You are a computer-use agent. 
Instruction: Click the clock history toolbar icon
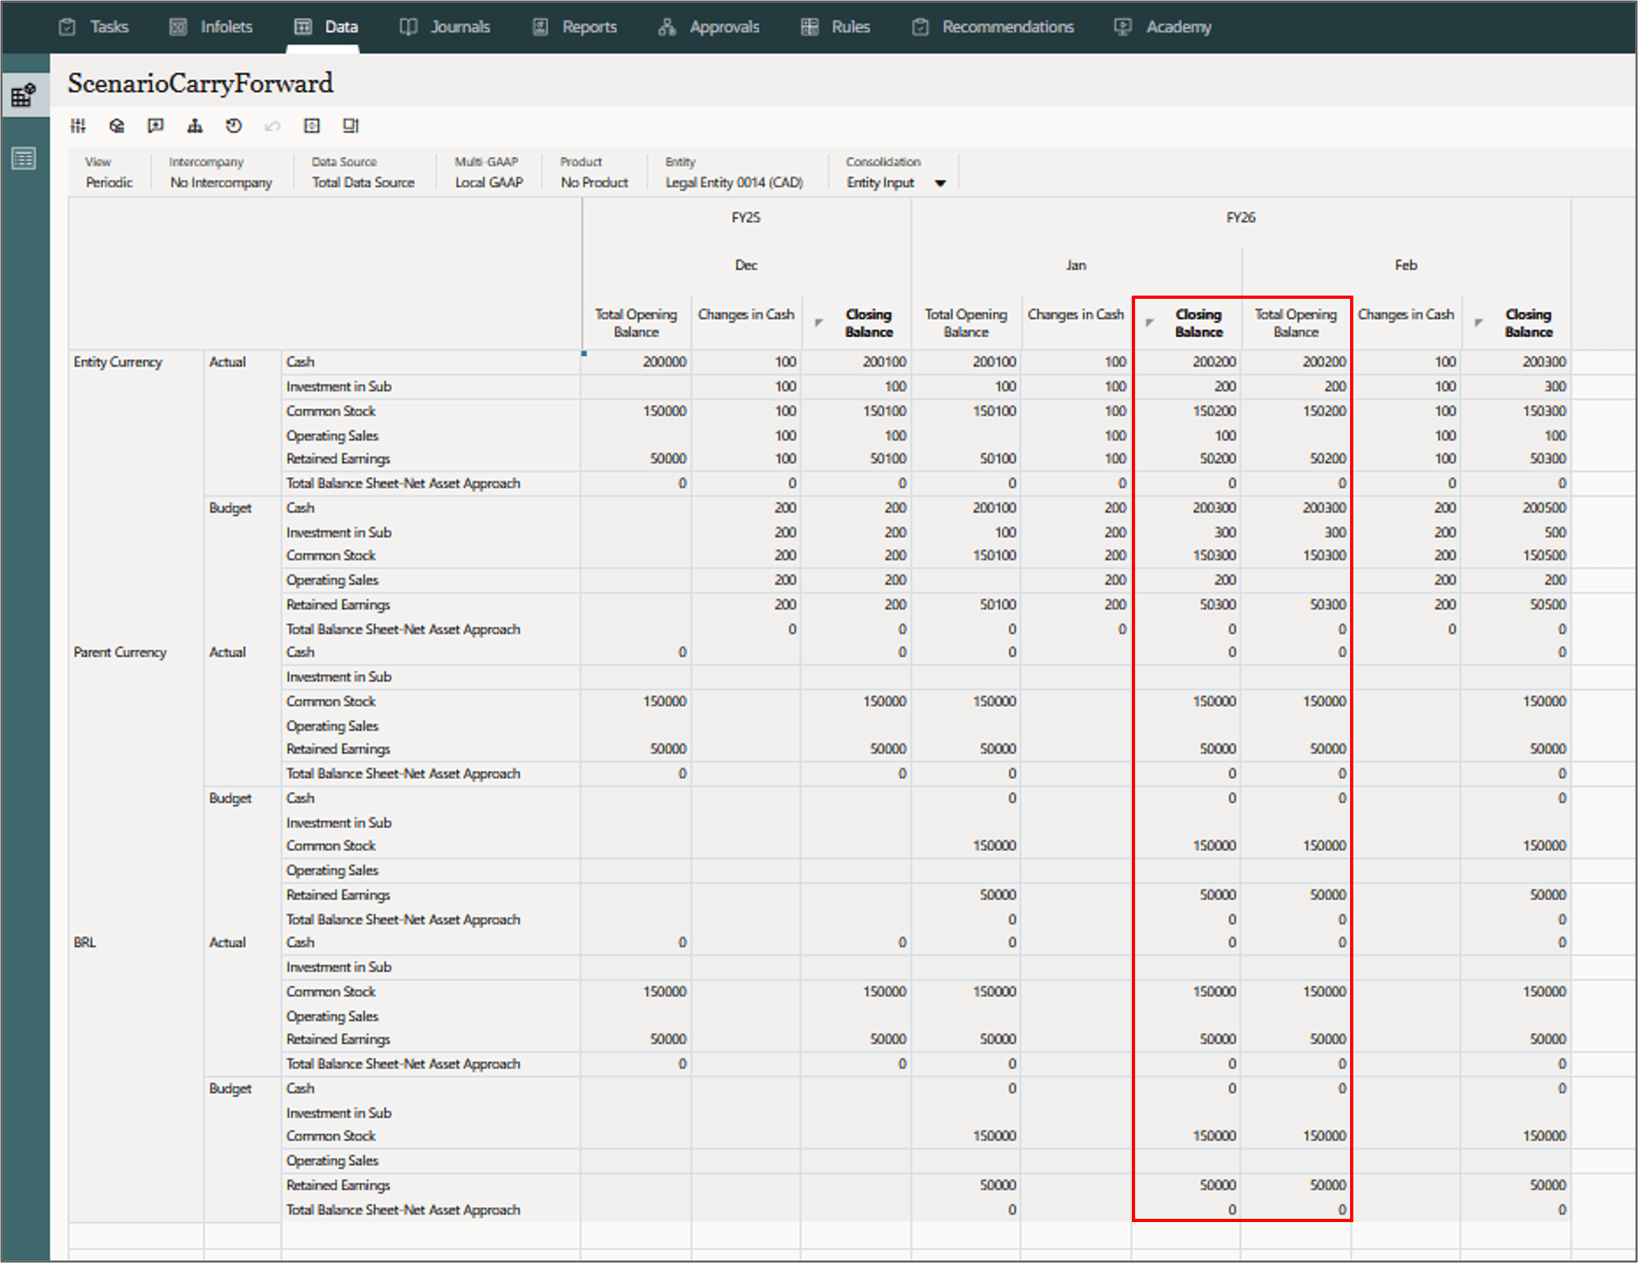coord(234,126)
